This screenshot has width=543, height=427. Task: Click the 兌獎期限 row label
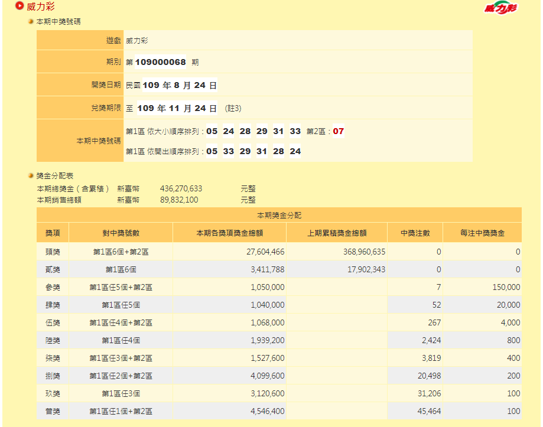tap(106, 108)
